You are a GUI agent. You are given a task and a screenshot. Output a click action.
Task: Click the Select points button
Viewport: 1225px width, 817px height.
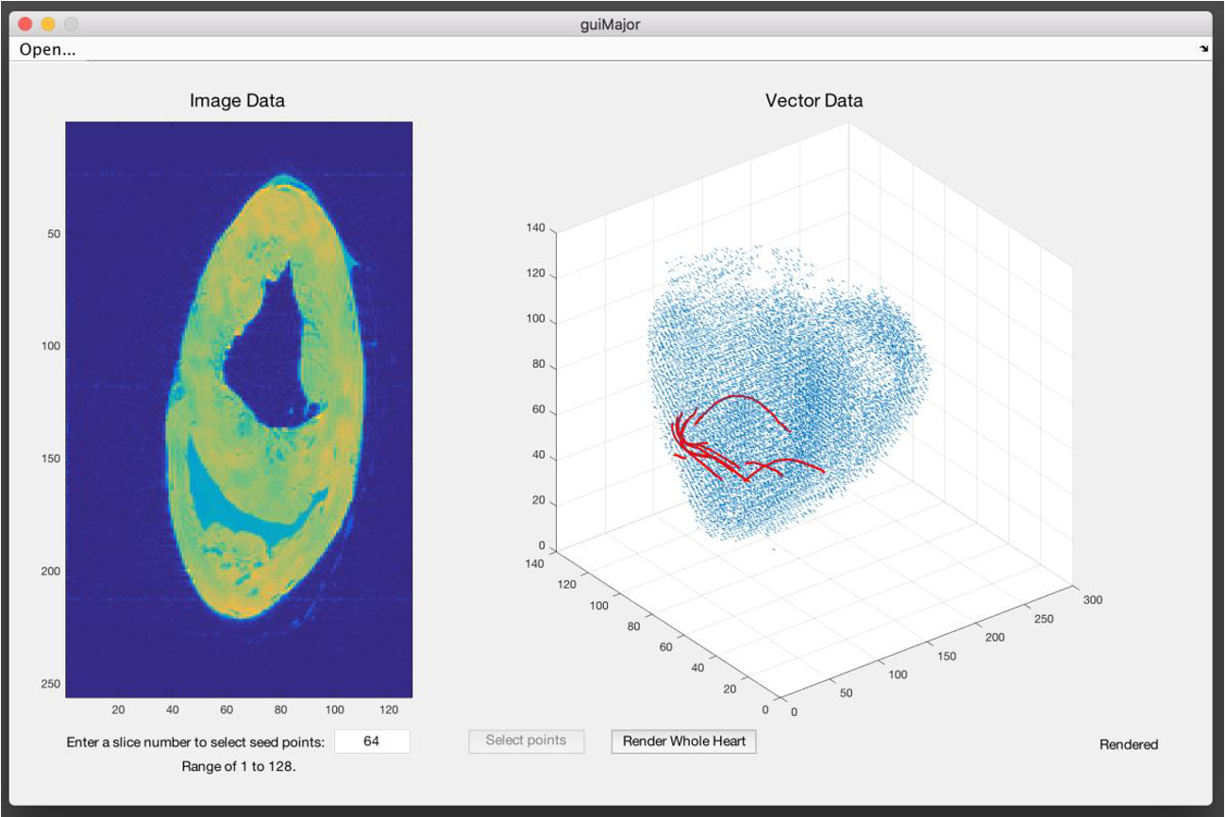click(527, 741)
